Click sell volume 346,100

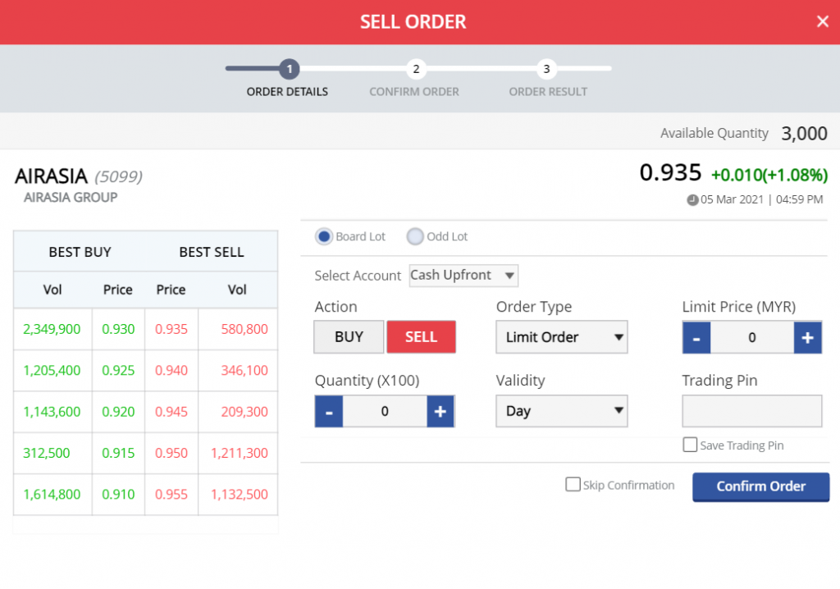pyautogui.click(x=244, y=370)
